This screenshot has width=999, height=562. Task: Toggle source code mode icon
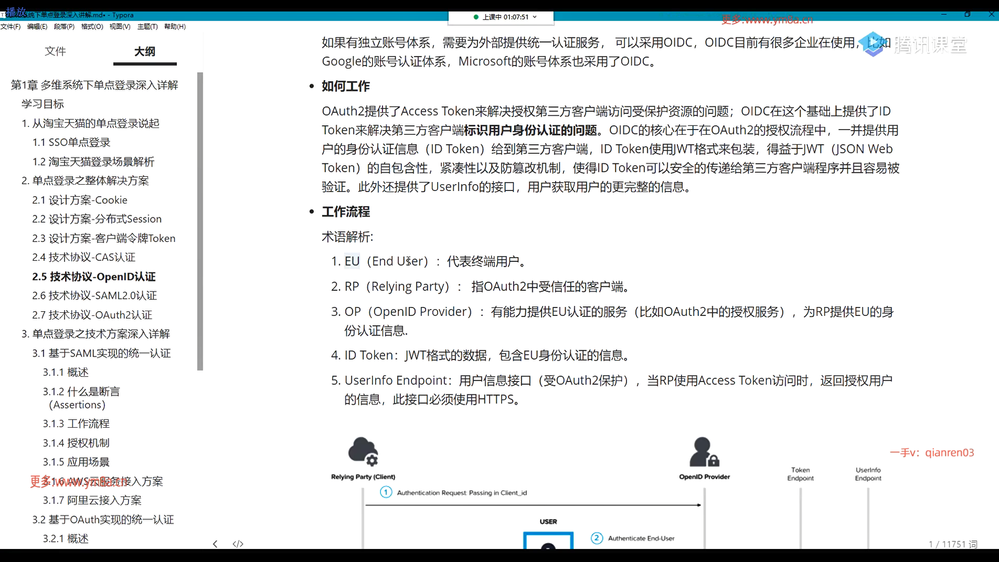pyautogui.click(x=238, y=544)
